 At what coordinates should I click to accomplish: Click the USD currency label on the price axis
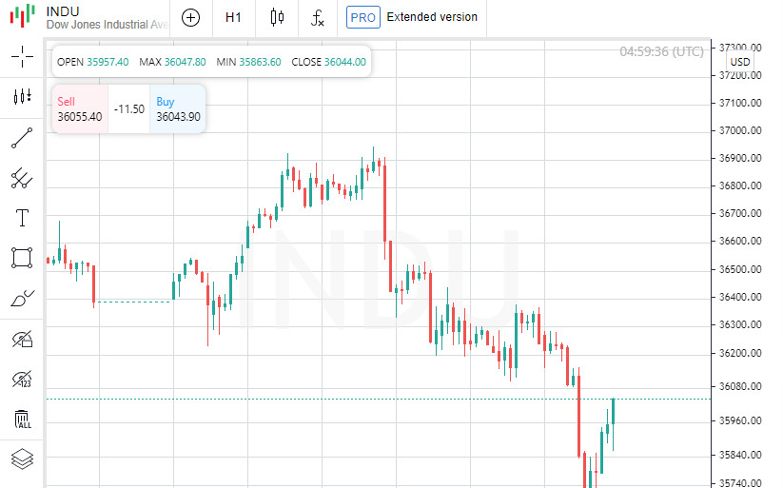coord(740,62)
